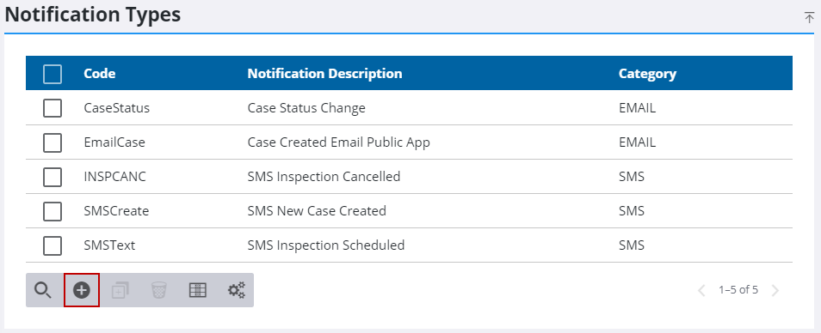Viewport: 821px width, 333px height.
Task: Go to the next page arrow
Action: point(775,290)
